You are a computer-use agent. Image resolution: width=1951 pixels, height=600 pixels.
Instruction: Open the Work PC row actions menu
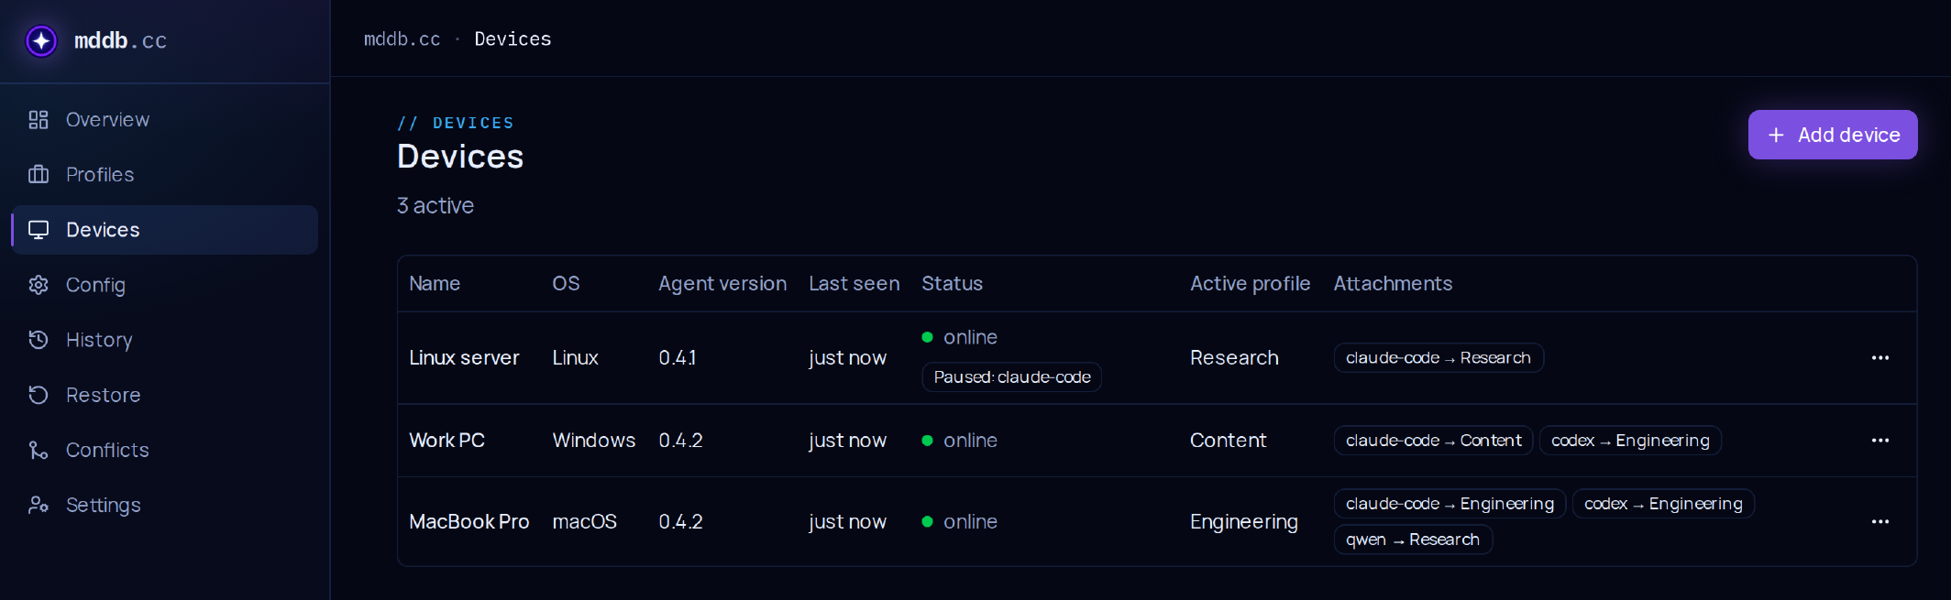tap(1880, 441)
